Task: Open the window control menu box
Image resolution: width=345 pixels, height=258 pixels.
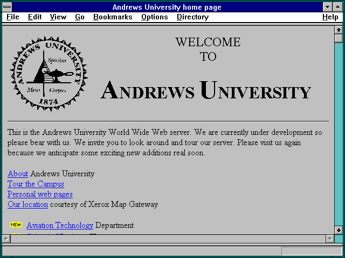Action: pyautogui.click(x=7, y=7)
